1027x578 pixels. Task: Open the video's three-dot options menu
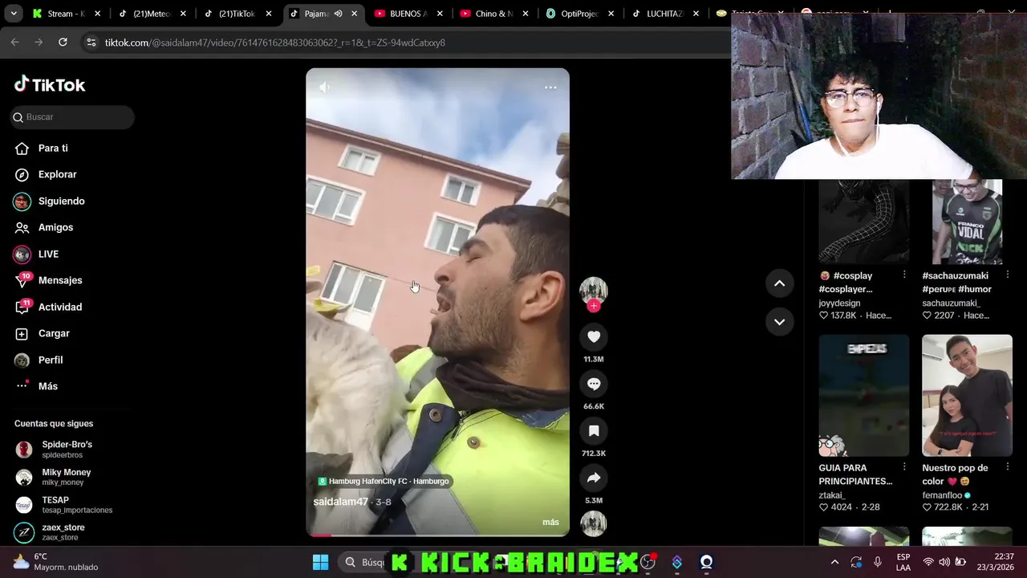[550, 88]
